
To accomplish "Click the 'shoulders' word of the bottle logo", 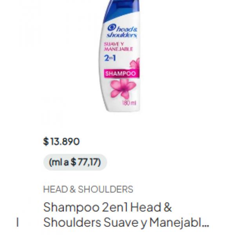I will point(122,35).
